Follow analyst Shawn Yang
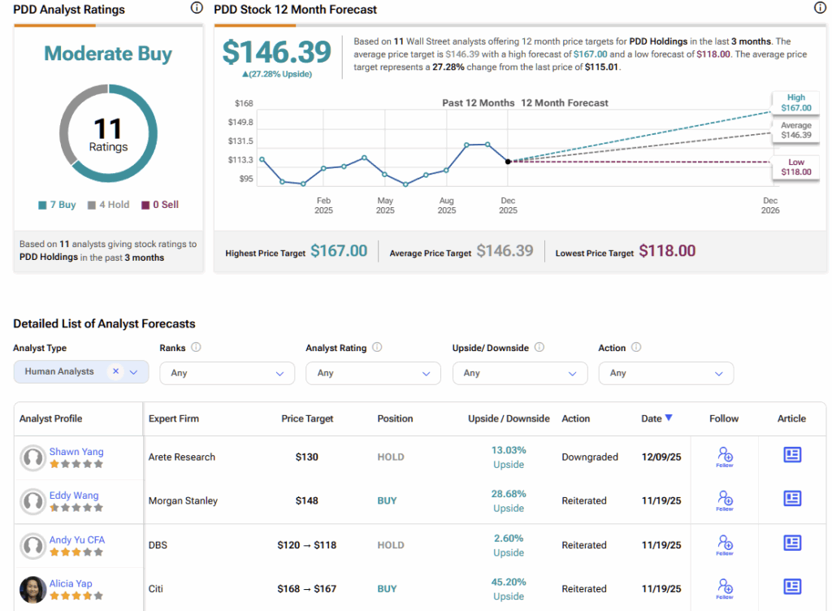 tap(725, 456)
